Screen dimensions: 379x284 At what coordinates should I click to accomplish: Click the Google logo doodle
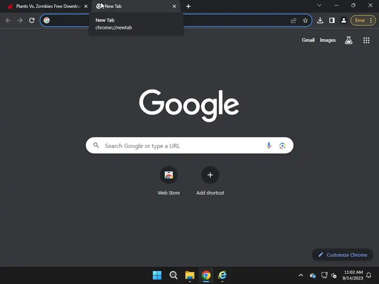(189, 105)
